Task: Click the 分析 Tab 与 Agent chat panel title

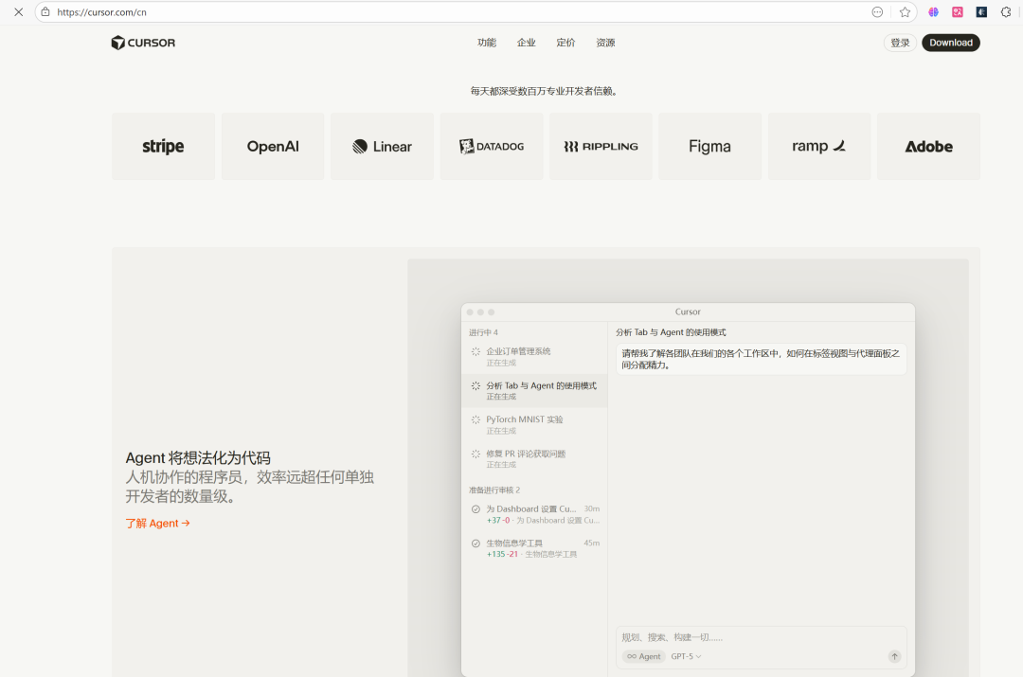Action: [x=671, y=332]
